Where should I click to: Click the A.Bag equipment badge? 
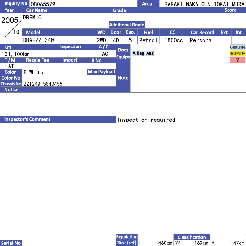pos(138,53)
